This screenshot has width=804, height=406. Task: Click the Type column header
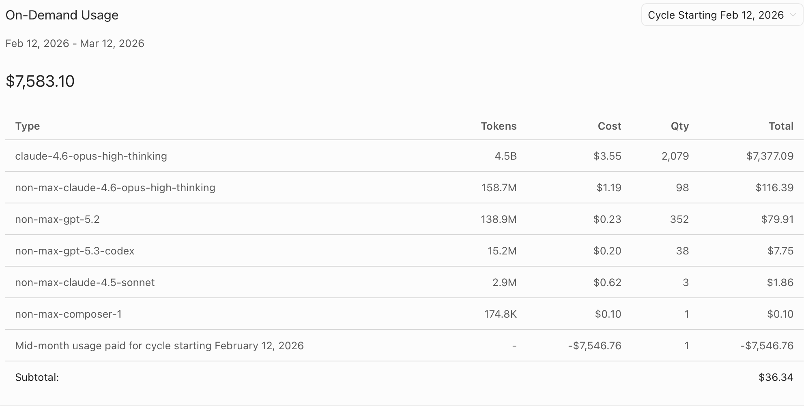click(28, 126)
